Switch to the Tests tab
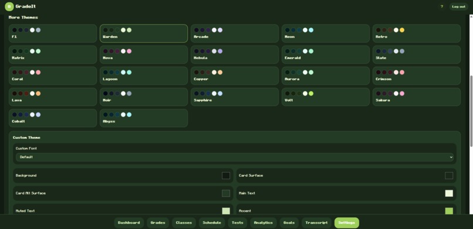 238,223
